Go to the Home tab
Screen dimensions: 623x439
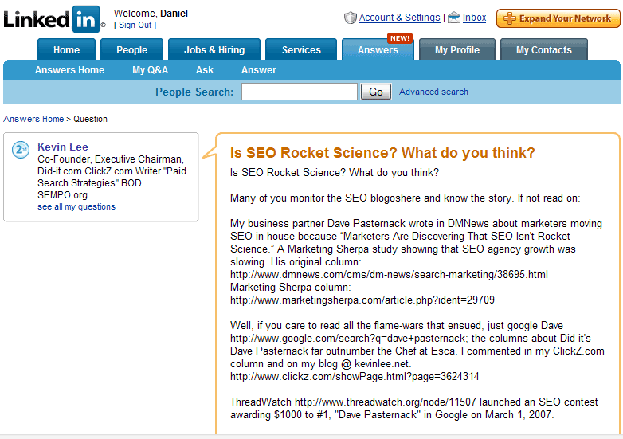tap(66, 49)
